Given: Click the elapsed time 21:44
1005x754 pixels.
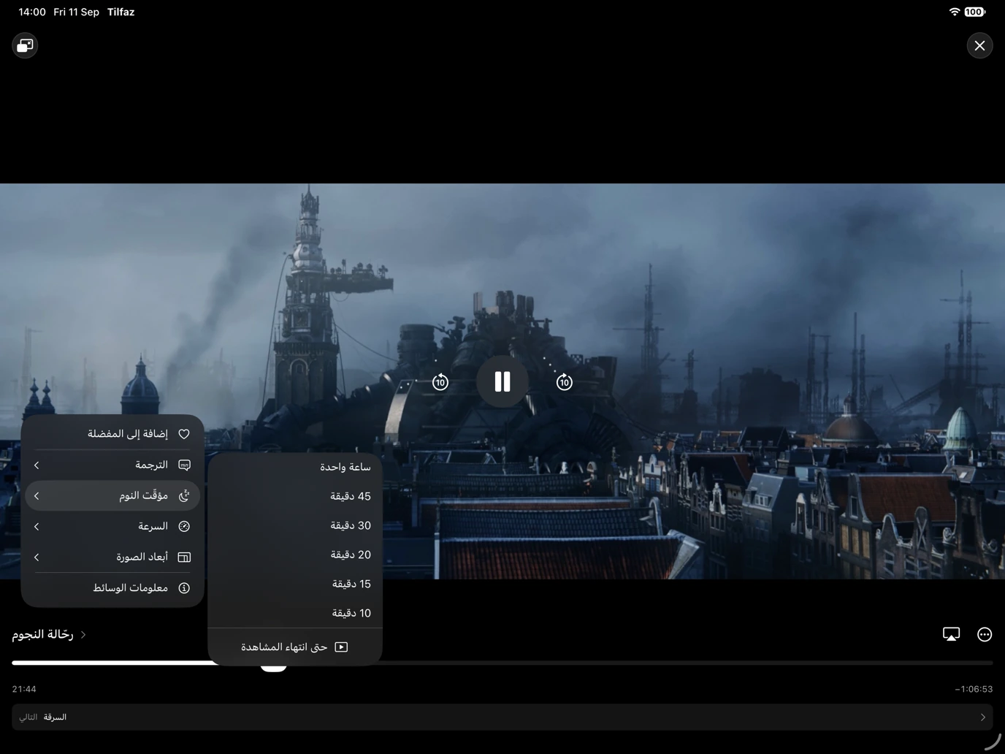Looking at the screenshot, I should [x=24, y=689].
